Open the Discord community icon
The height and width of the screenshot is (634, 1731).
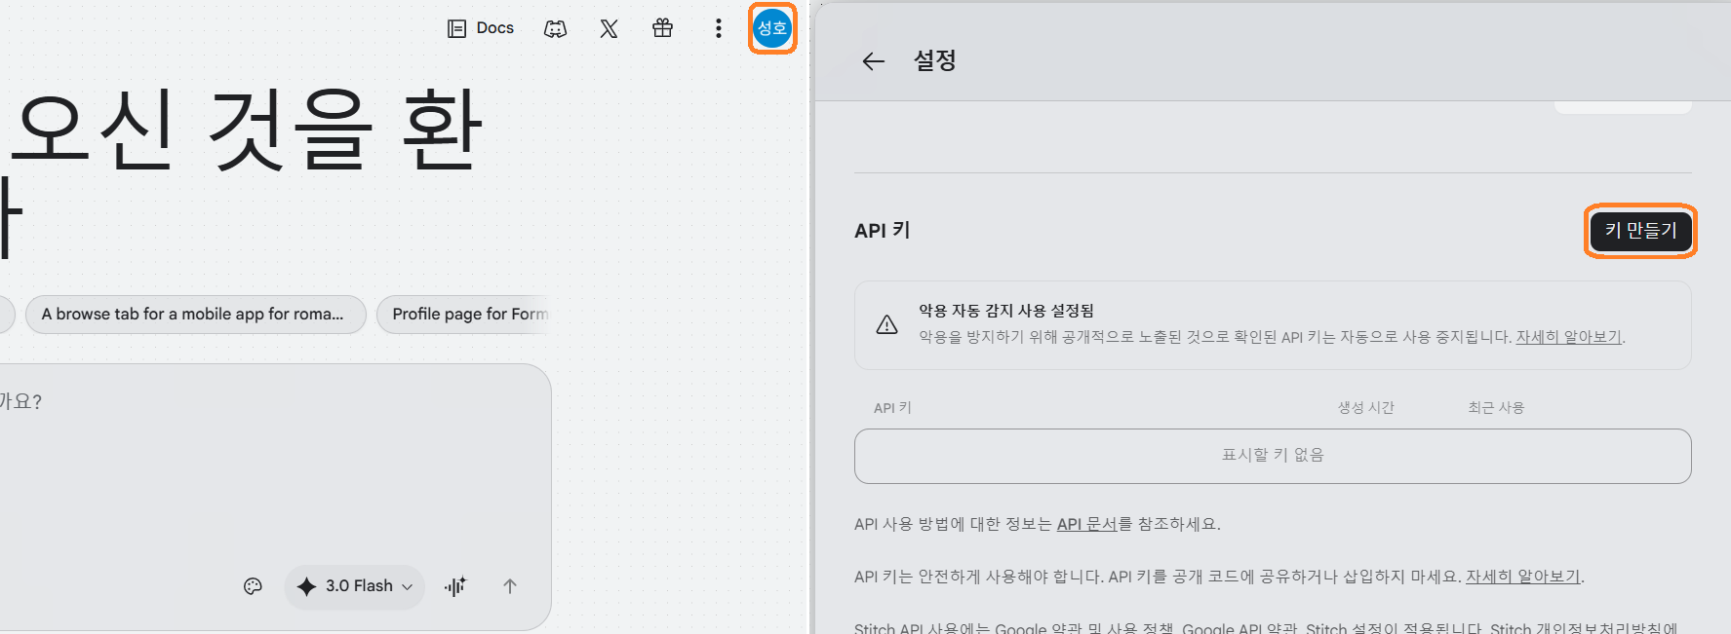(x=555, y=28)
